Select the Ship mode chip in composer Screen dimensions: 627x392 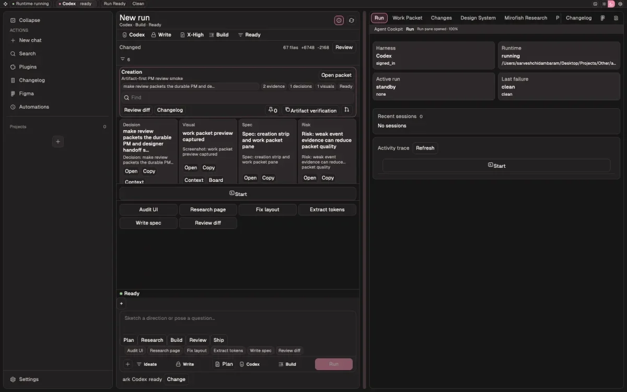[x=218, y=340]
